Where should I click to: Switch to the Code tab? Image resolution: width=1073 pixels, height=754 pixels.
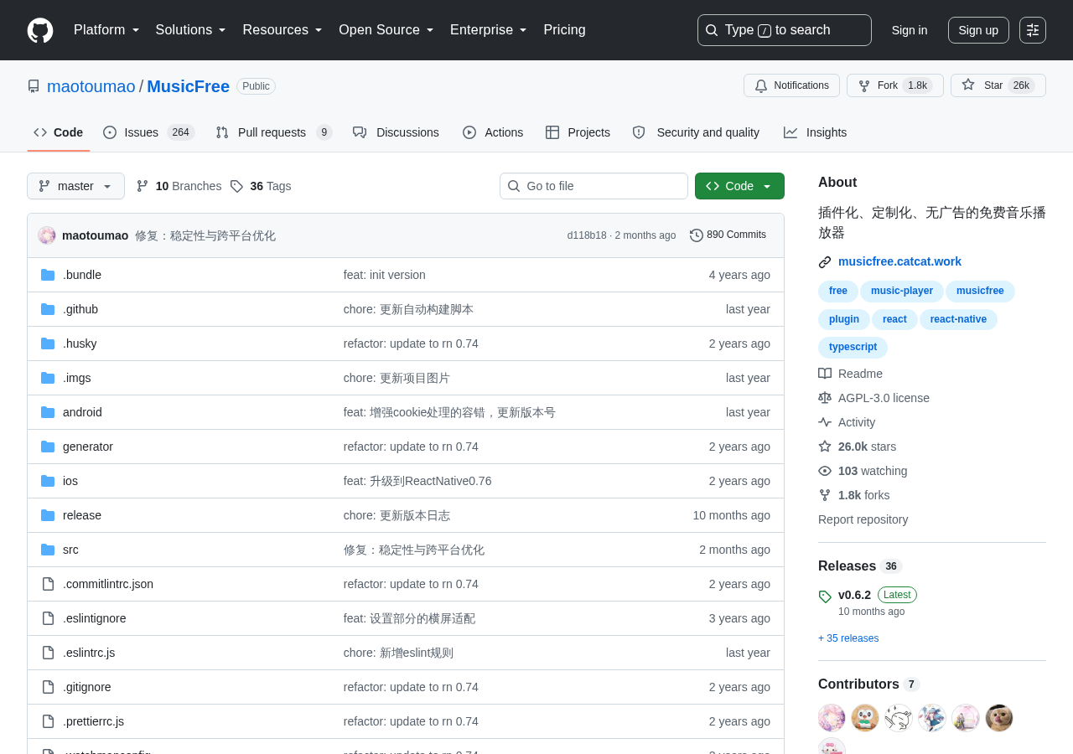pos(59,132)
